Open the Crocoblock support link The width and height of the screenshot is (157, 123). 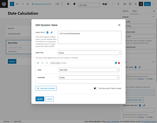click(x=149, y=121)
